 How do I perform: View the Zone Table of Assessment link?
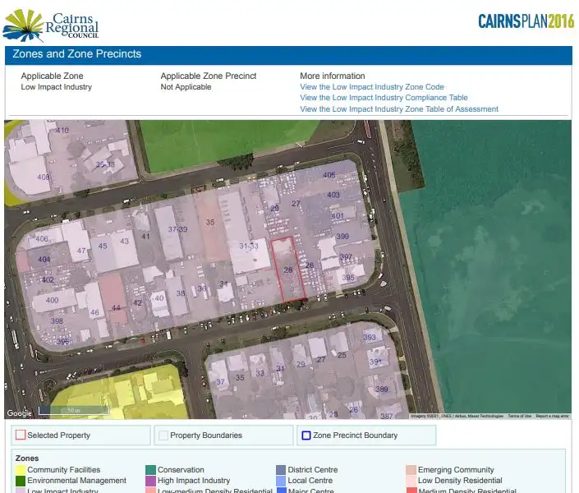[398, 109]
